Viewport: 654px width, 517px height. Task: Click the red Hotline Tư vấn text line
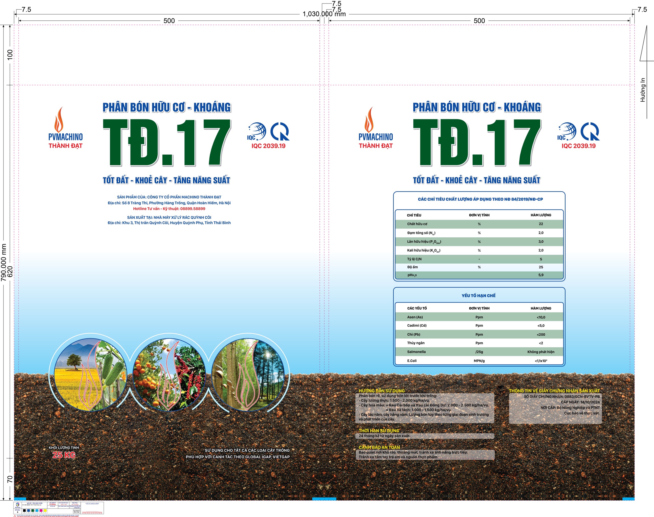(x=169, y=208)
